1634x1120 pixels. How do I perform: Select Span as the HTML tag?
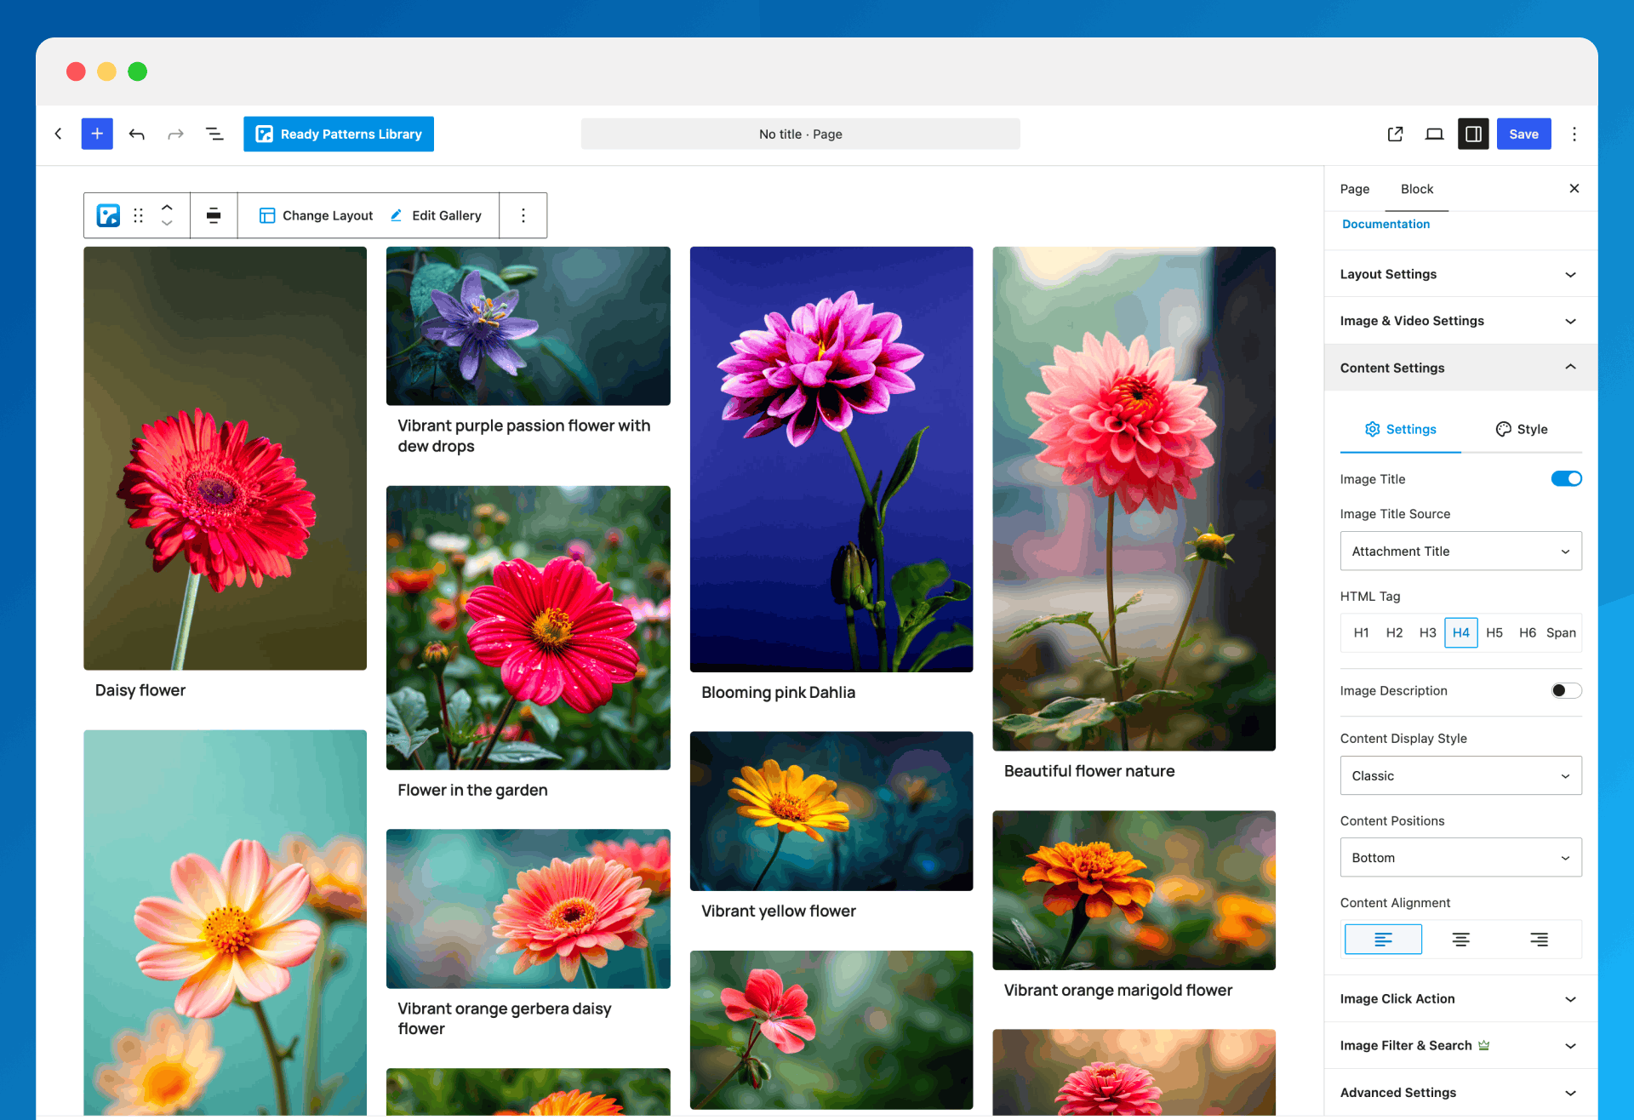[1561, 632]
